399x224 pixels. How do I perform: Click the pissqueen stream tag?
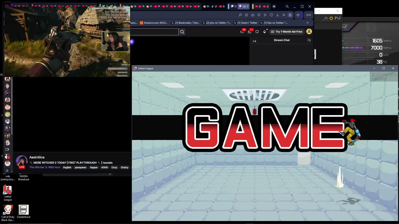click(80, 167)
